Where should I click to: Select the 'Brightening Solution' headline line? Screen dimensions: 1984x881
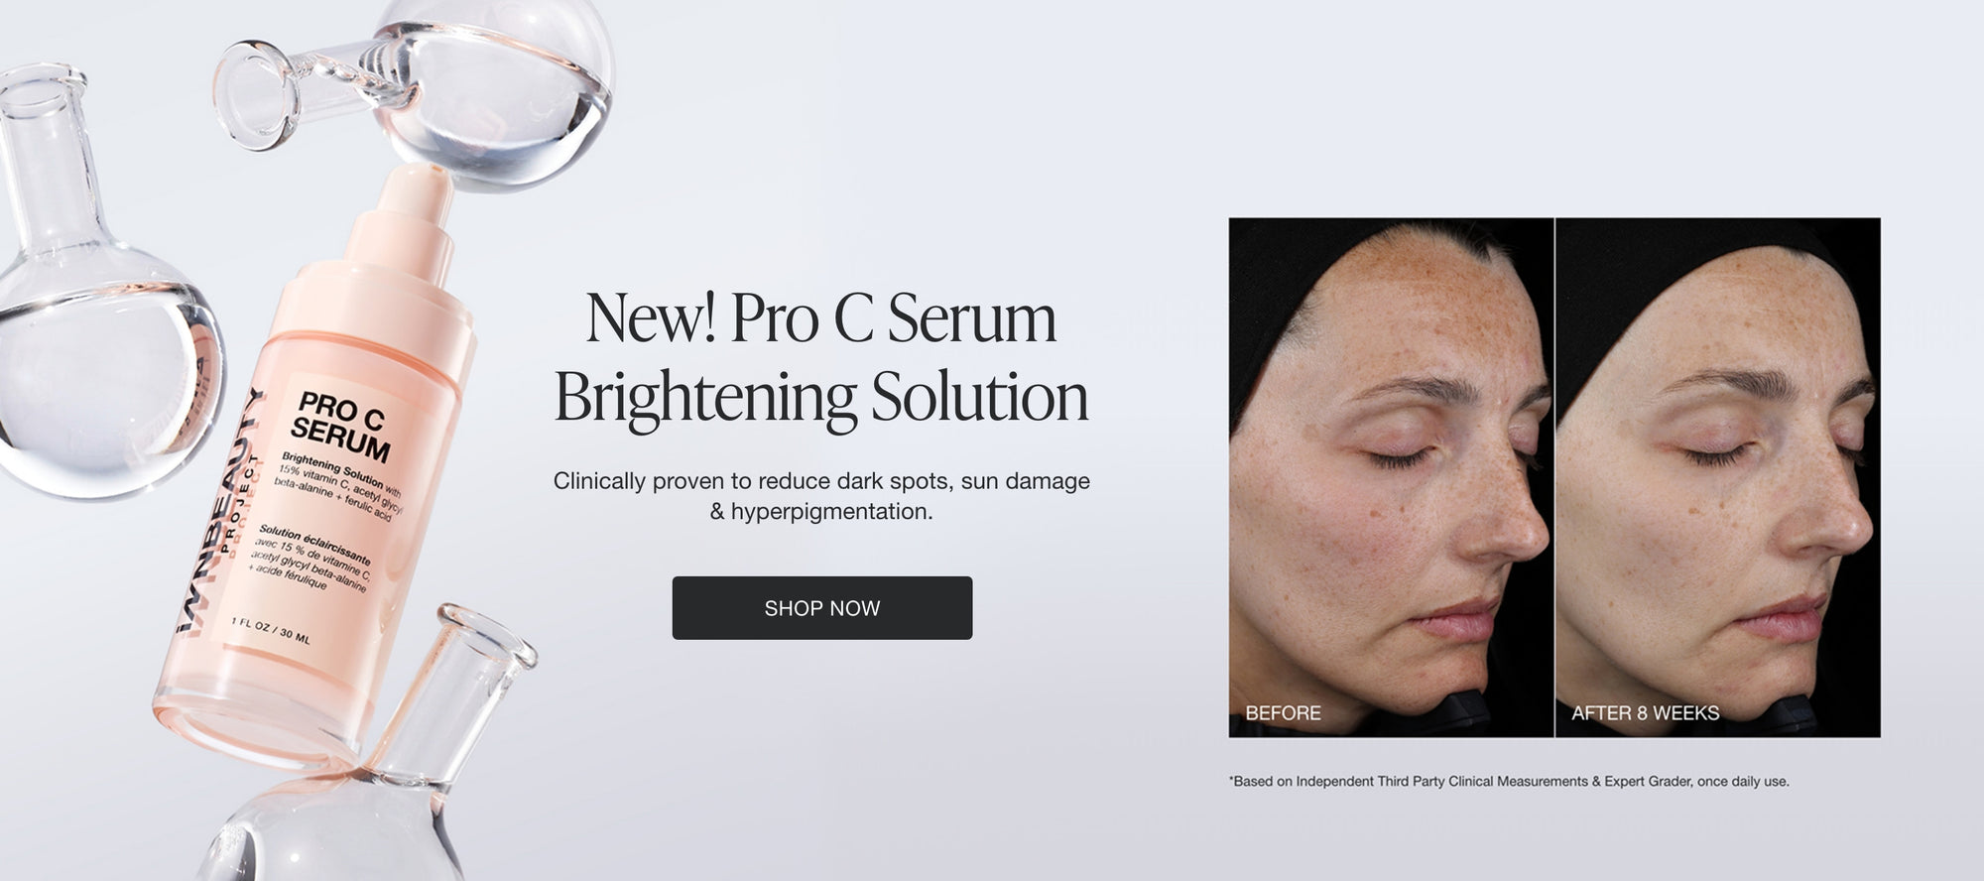pyautogui.click(x=821, y=398)
